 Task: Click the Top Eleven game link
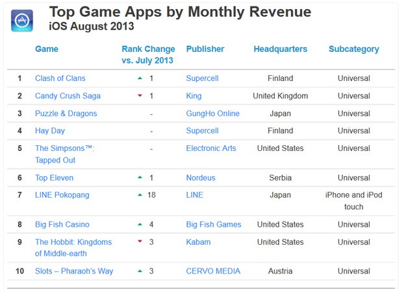(54, 178)
